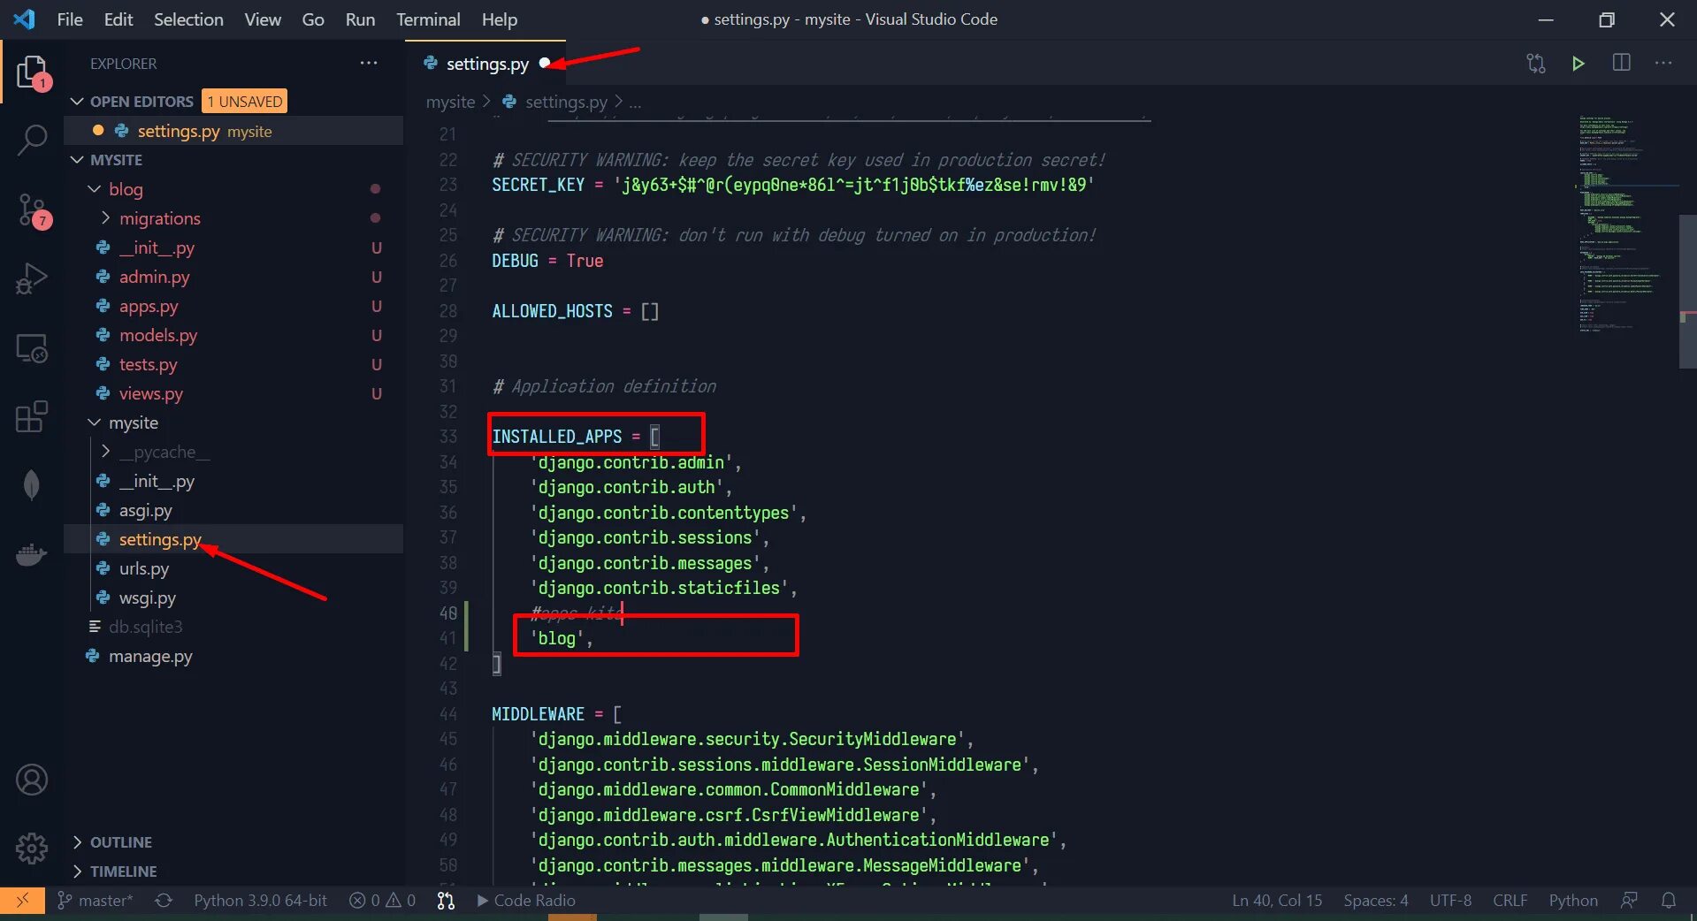This screenshot has height=921, width=1697.
Task: Click the master* git branch indicator
Action: [x=96, y=900]
